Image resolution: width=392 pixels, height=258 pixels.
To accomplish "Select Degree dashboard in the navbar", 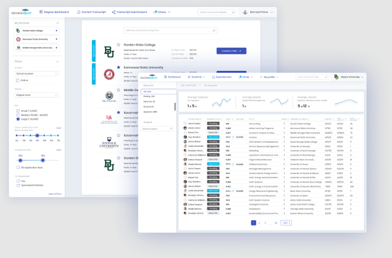I will (55, 12).
